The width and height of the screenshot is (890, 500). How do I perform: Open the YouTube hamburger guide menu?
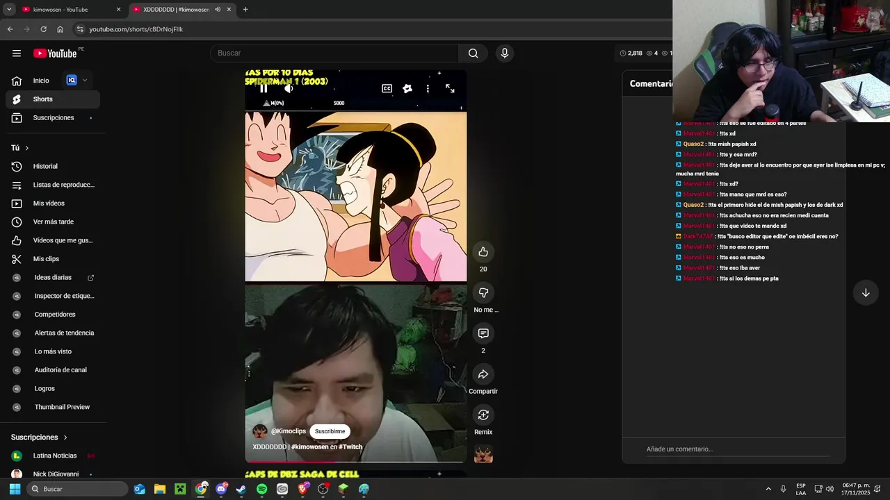(17, 53)
